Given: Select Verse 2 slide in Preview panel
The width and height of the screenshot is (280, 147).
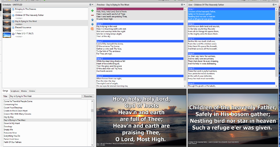Looking at the screenshot, I should point(140,47).
